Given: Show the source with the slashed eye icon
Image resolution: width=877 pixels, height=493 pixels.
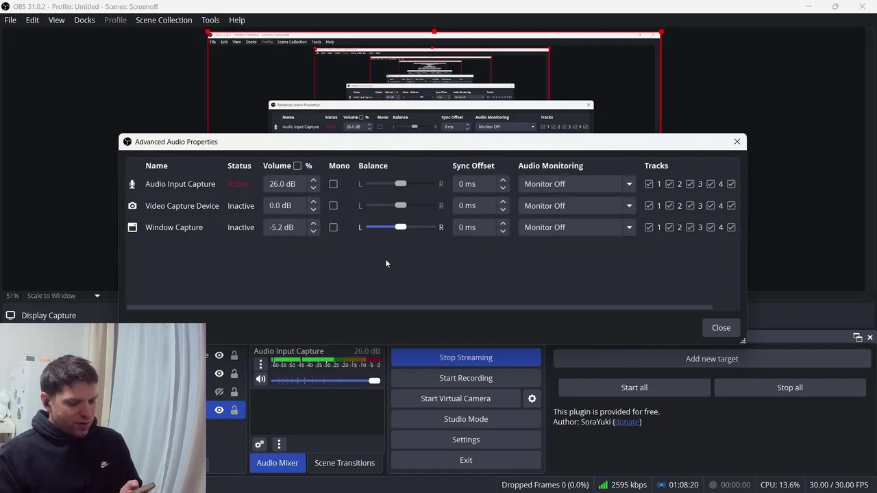Looking at the screenshot, I should pos(219,392).
